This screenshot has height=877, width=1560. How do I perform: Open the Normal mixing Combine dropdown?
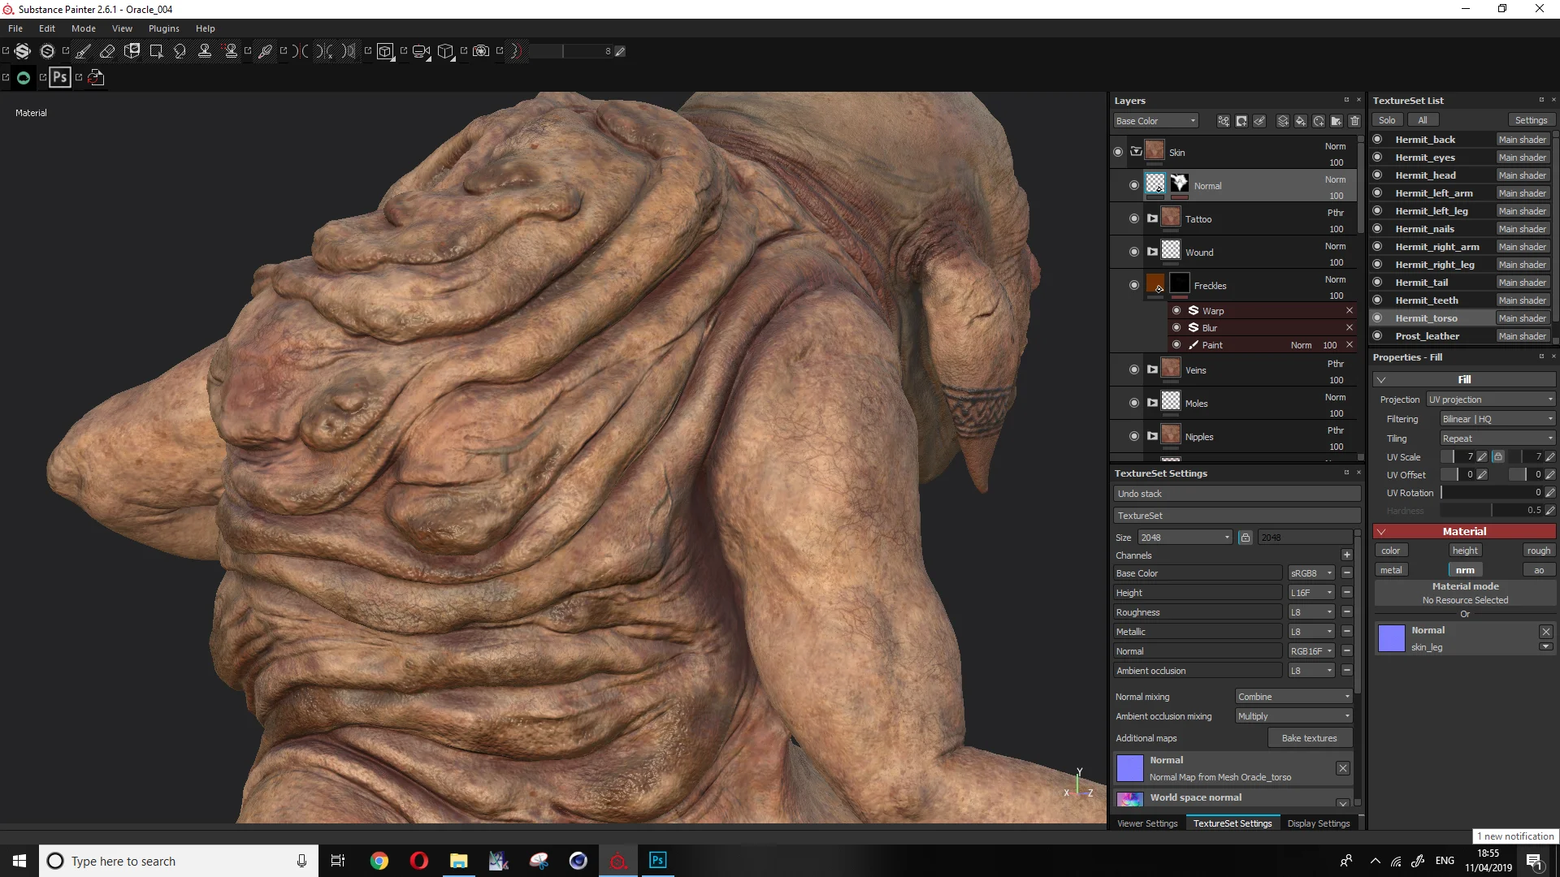(1293, 697)
